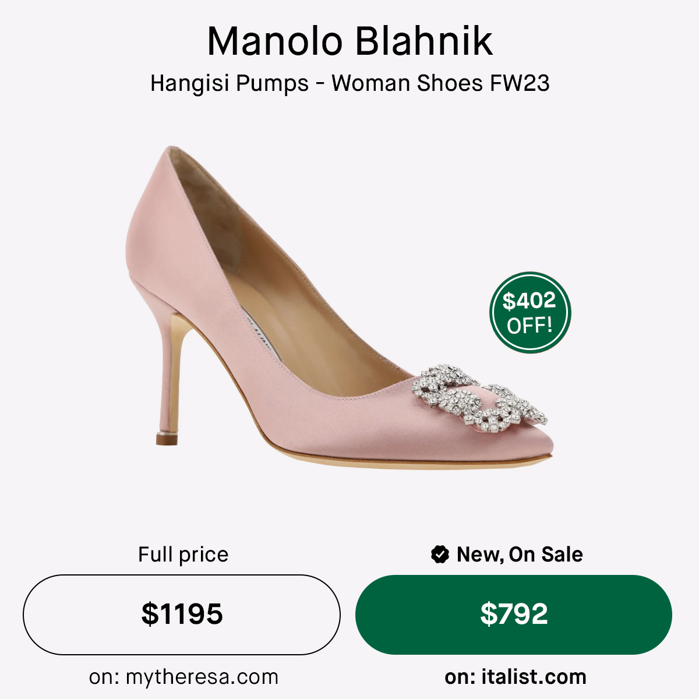Screen dimensions: 699x699
Task: Open the italist.com link
Action: [x=515, y=677]
